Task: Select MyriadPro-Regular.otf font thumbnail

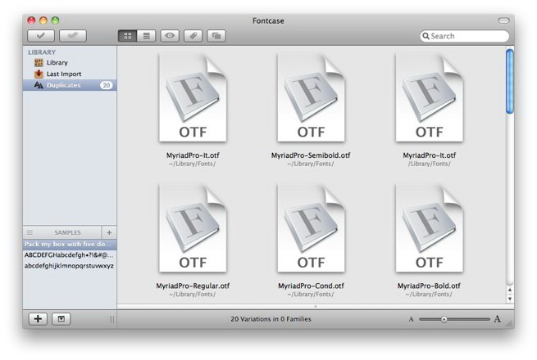Action: pyautogui.click(x=193, y=228)
